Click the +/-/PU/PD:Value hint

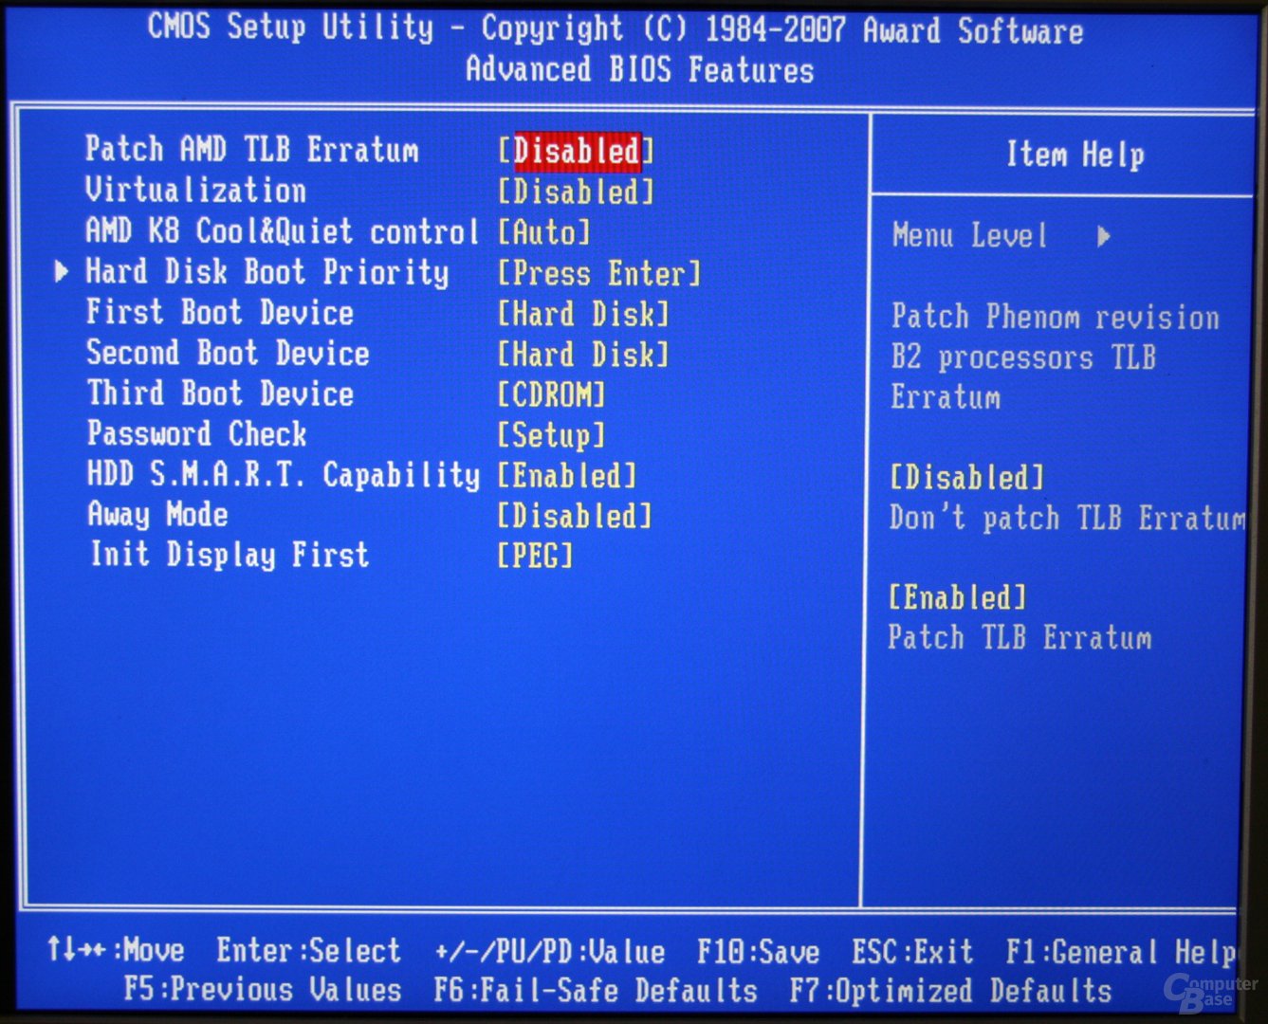(550, 952)
